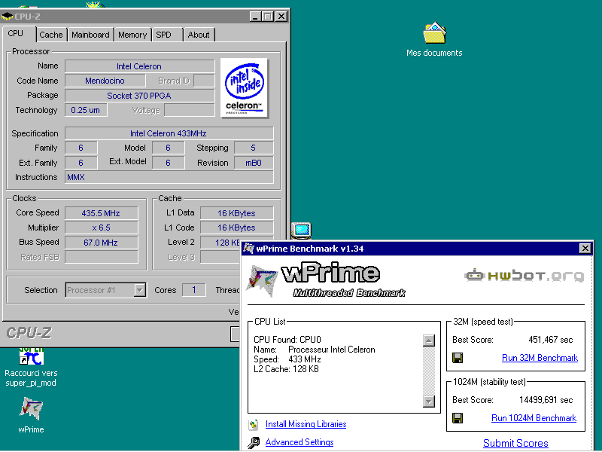Click the MMX Instructions field
Viewport: 602px width, 452px height.
(169, 177)
